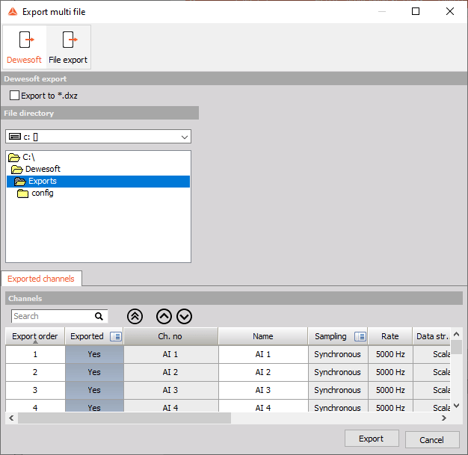Click the table scroll up arrow
Viewport: 468px width, 455px height.
[x=456, y=334]
